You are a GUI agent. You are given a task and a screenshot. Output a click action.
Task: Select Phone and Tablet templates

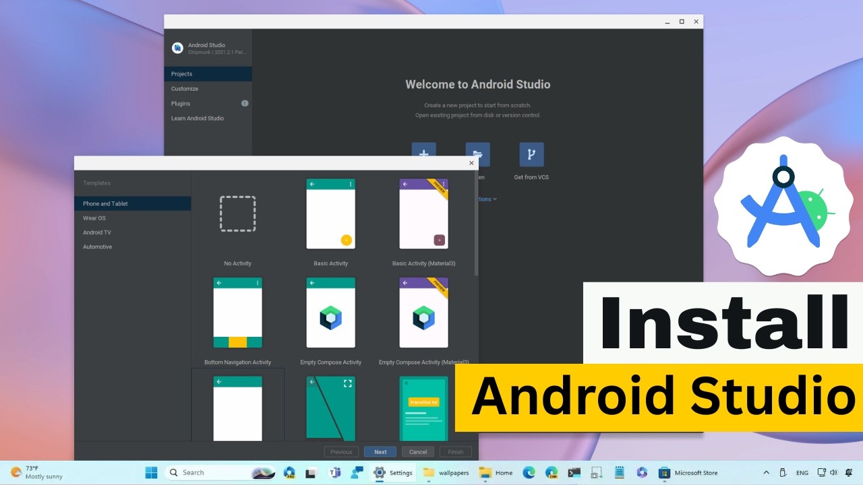coord(133,203)
